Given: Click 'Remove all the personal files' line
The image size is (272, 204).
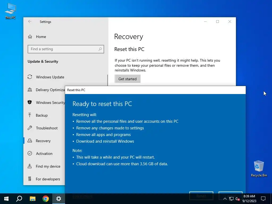Looking at the screenshot, I should tap(127, 121).
